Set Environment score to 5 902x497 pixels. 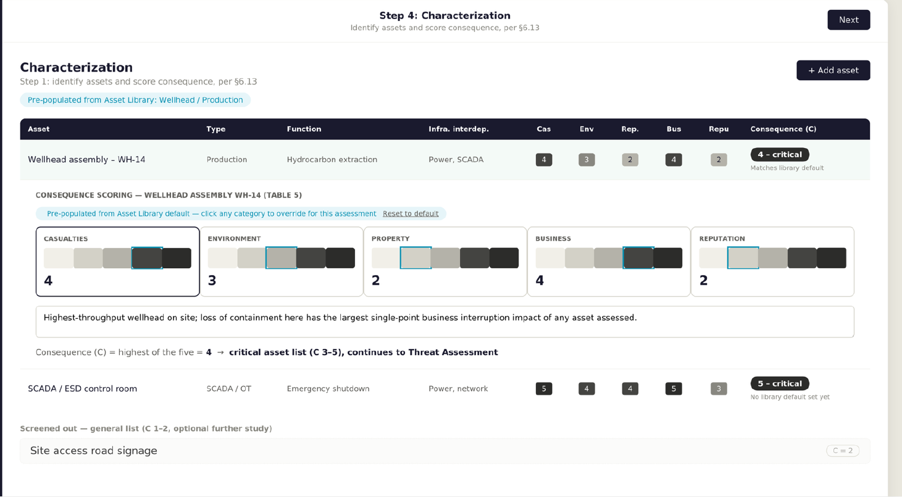(x=340, y=258)
